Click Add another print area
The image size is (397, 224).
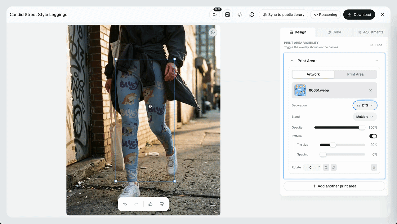[x=334, y=186]
